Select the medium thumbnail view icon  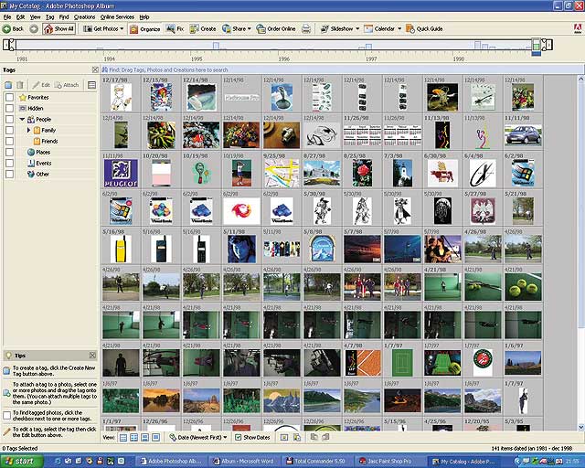click(x=134, y=438)
